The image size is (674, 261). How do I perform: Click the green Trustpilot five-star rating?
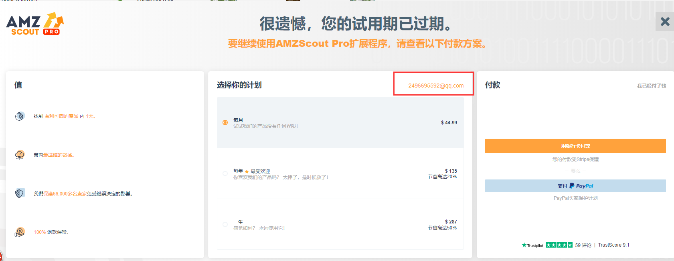pyautogui.click(x=559, y=245)
